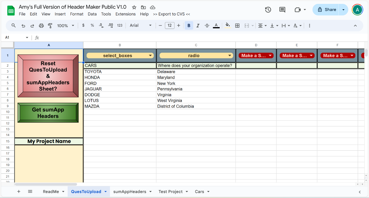Viewport: 369px width, 198px height.
Task: Click the Reset QuesToUpload button
Action: [x=48, y=76]
